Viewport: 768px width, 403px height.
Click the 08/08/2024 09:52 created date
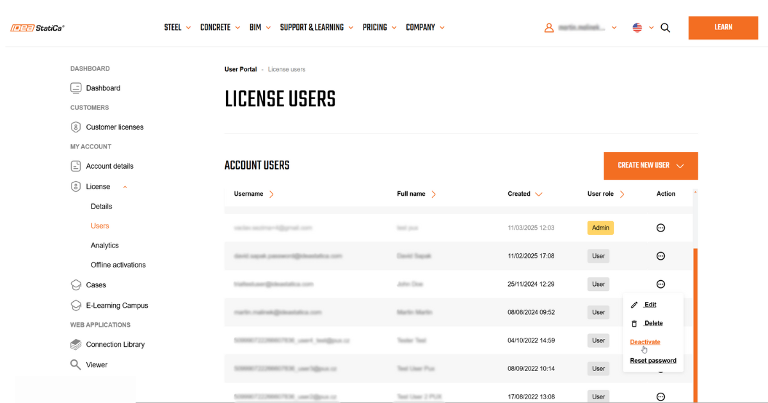click(x=531, y=312)
